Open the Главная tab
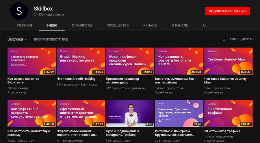 (x=24, y=25)
